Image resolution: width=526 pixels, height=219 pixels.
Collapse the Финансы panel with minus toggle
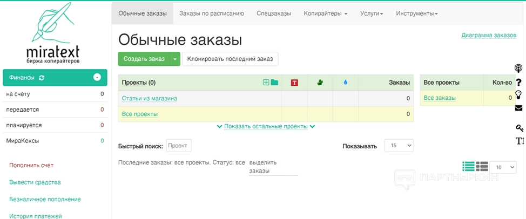pyautogui.click(x=97, y=77)
